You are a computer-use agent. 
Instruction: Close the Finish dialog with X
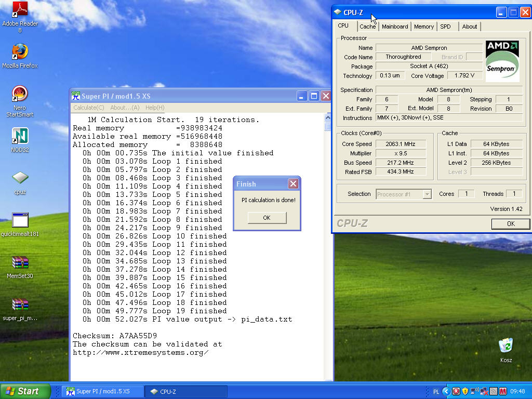[293, 184]
